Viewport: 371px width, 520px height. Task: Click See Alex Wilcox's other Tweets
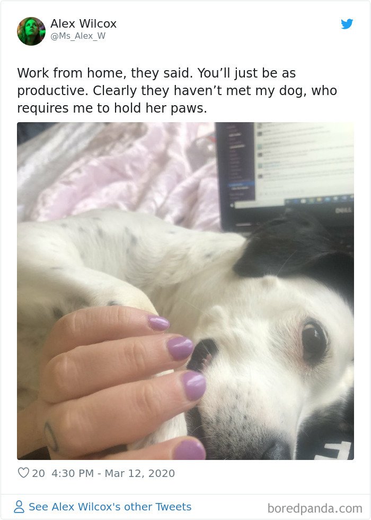coord(110,507)
